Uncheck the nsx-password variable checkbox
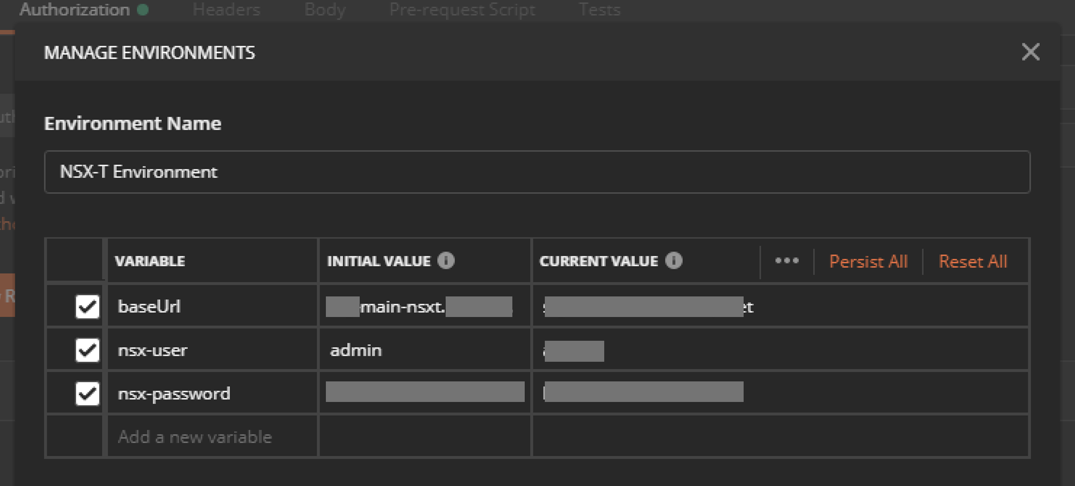The width and height of the screenshot is (1075, 486). 87,393
